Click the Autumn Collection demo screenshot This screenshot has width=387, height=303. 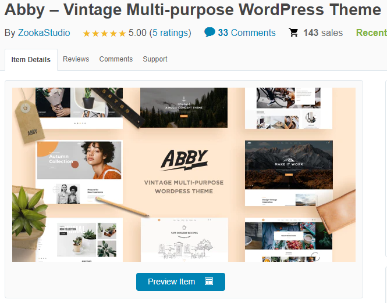click(x=79, y=172)
